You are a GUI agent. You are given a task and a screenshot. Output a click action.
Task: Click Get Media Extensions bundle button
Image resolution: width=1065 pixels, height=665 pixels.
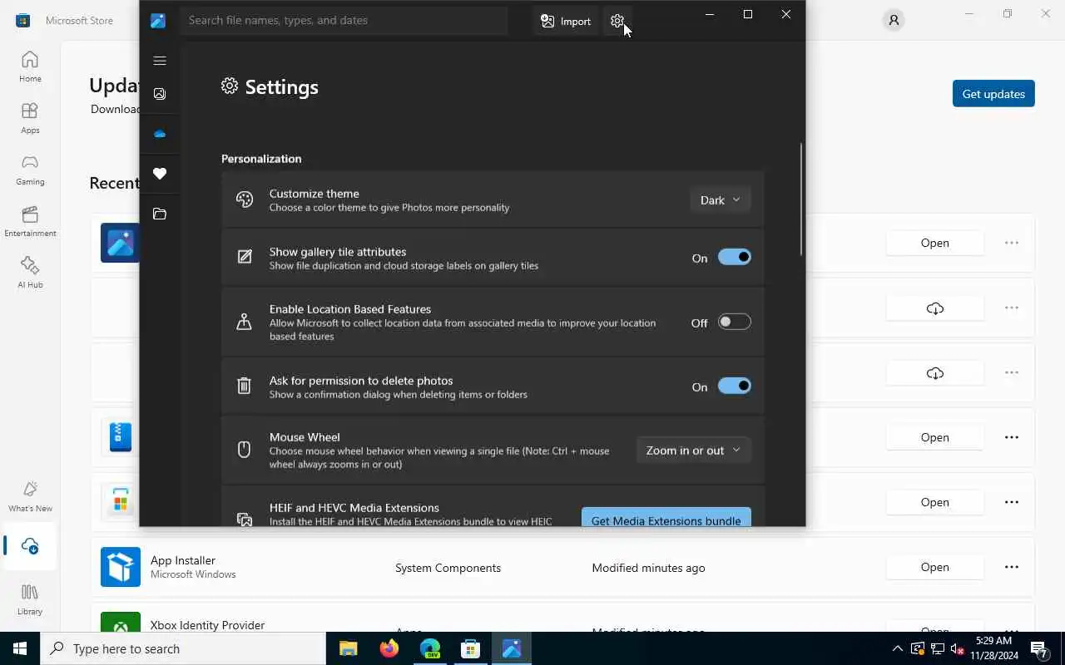point(666,518)
